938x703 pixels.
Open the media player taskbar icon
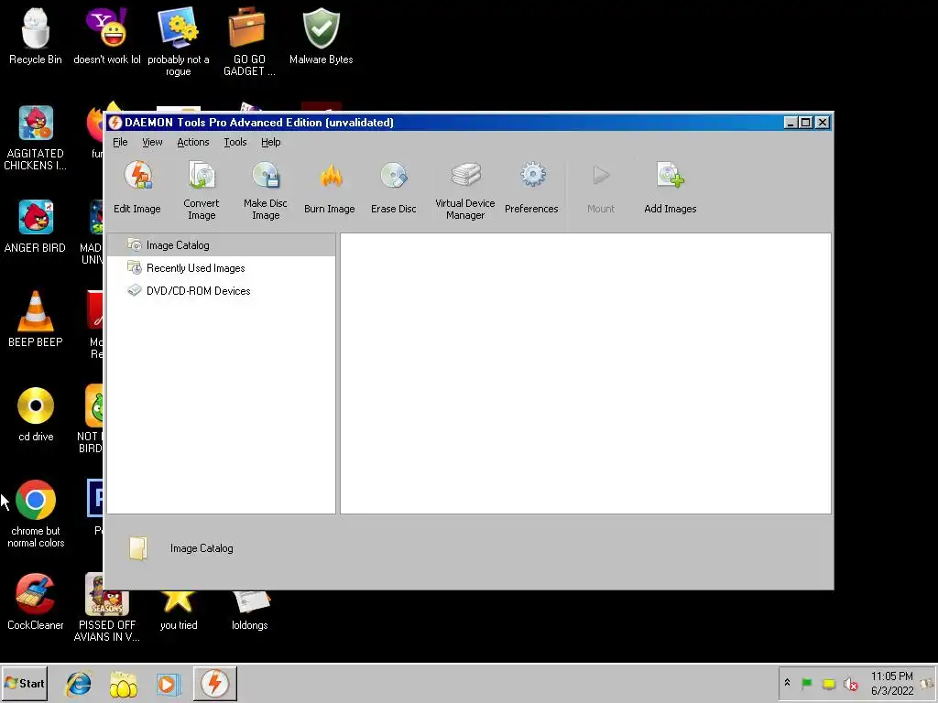point(169,683)
